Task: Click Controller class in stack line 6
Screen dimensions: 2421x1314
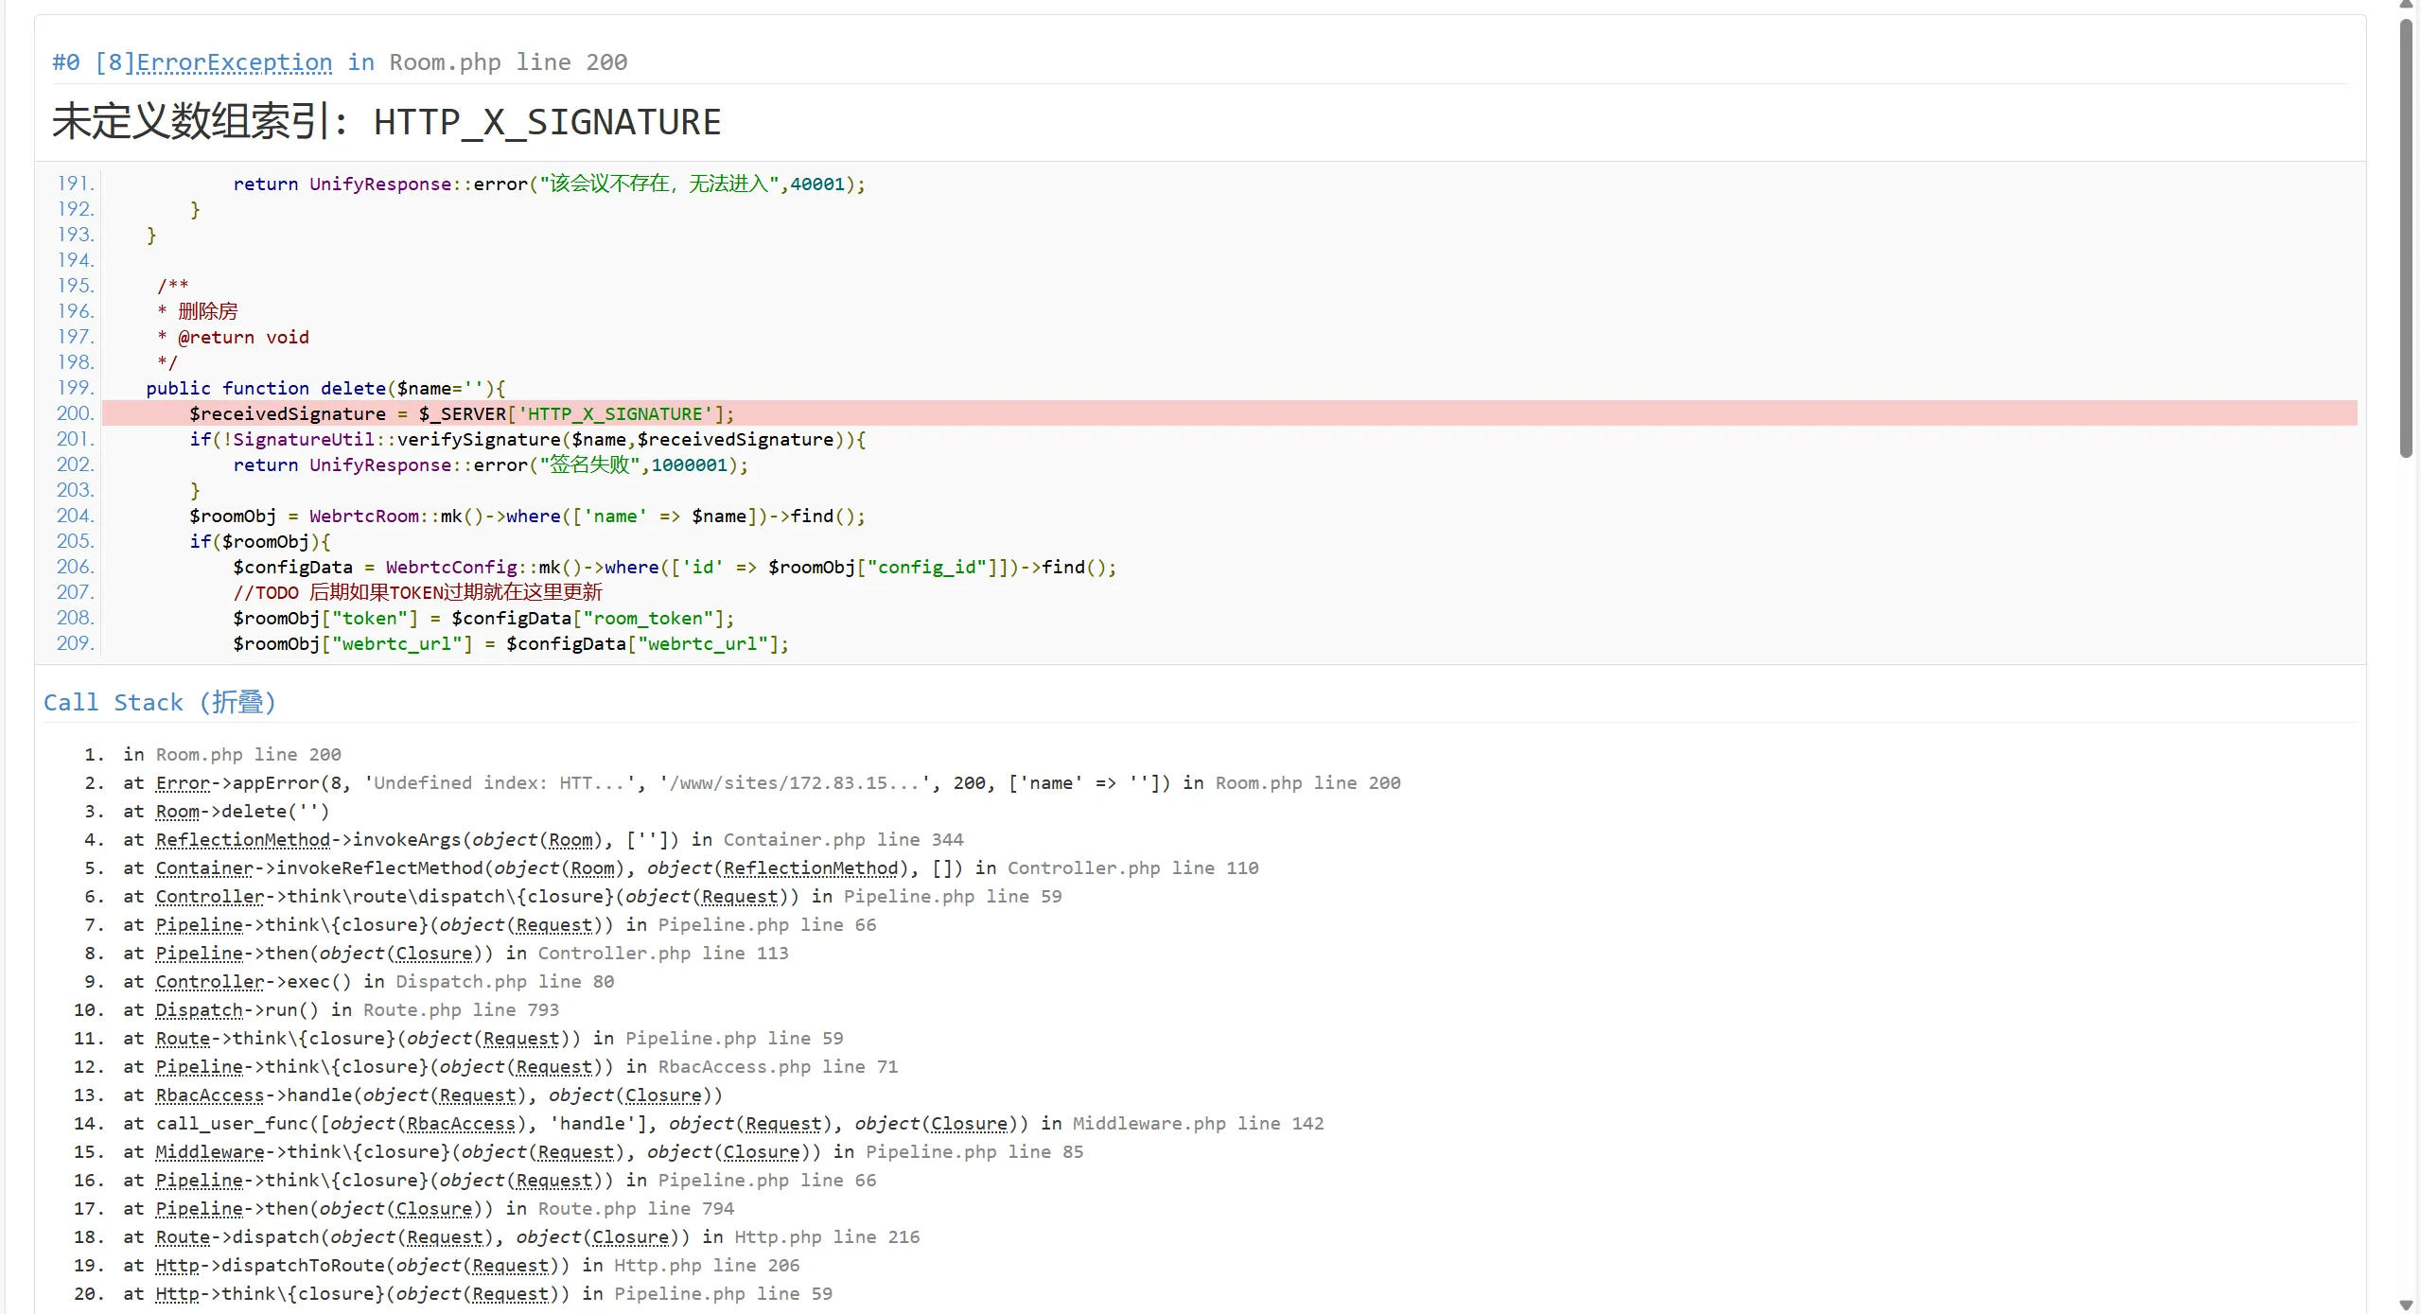Action: tap(209, 897)
